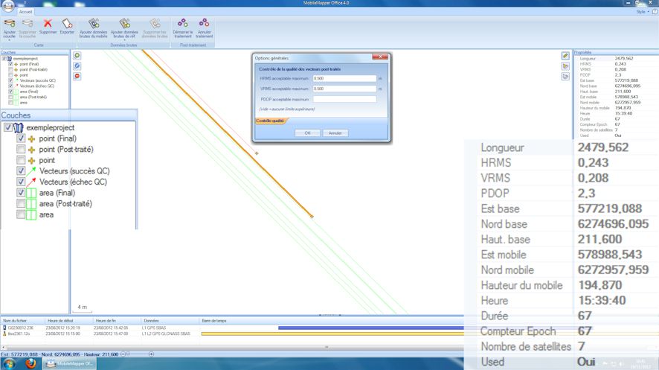Select cell 23/08/2012 15:20:19 in file list
This screenshot has width=659, height=370.
62,328
